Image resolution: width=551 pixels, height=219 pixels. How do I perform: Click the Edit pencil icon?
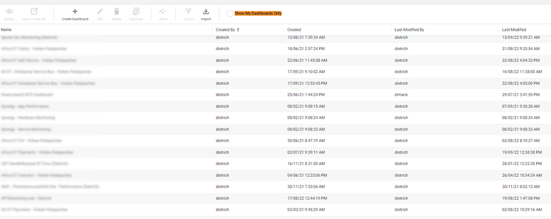pos(100,12)
